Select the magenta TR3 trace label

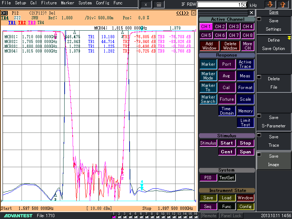point(32,23)
